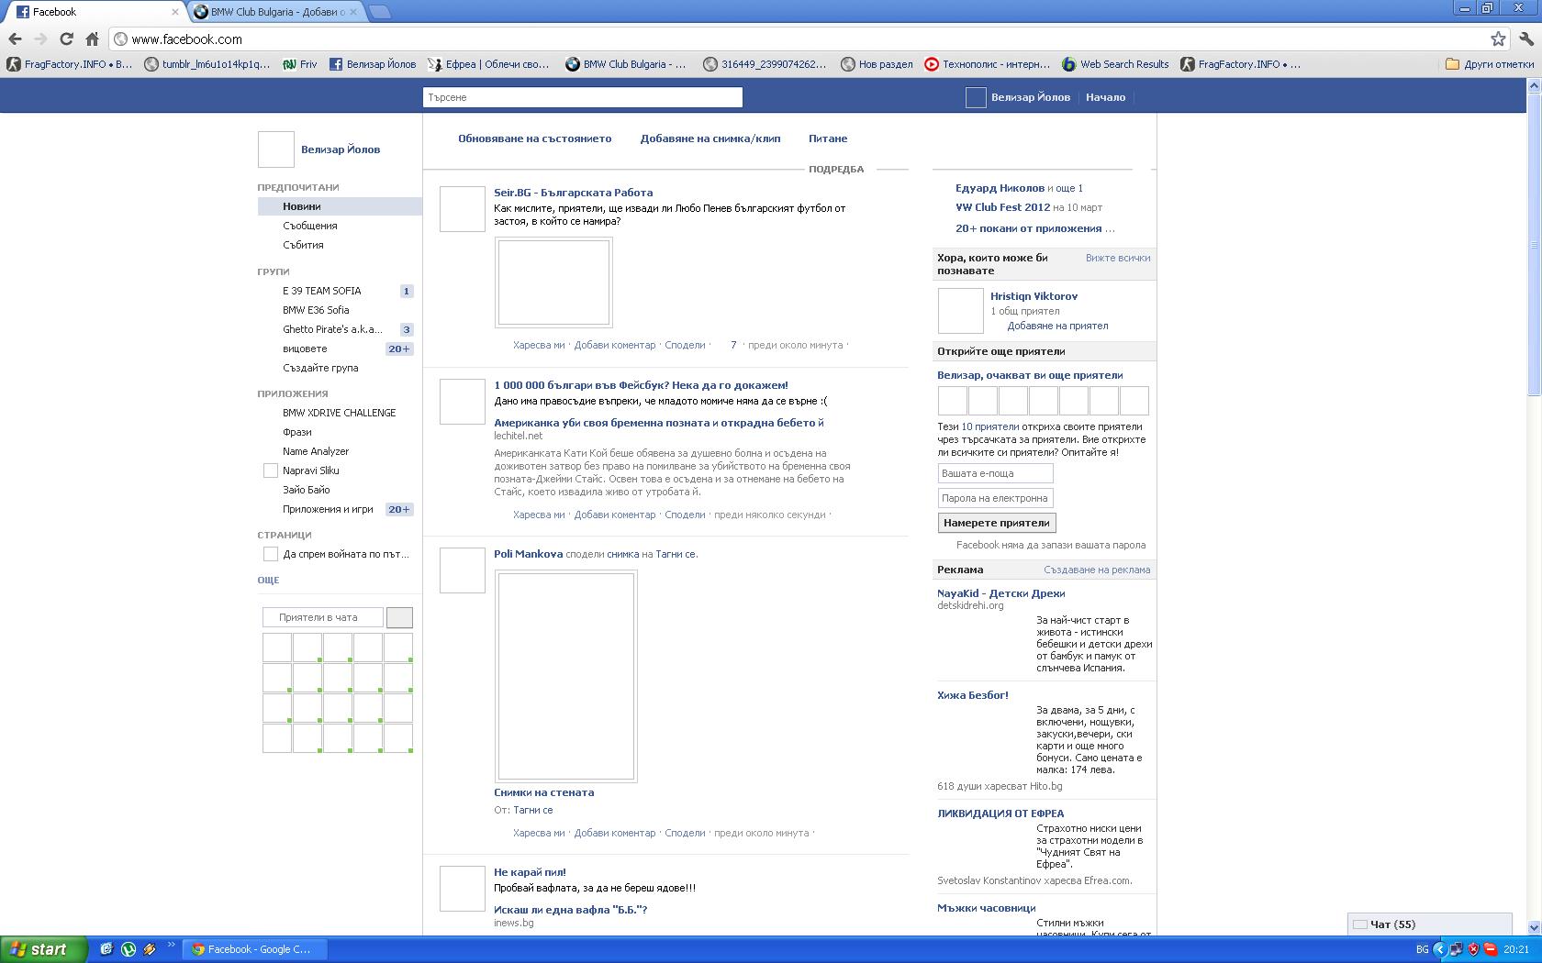Image resolution: width=1542 pixels, height=963 pixels.
Task: Click the Парола на електронна field
Action: pyautogui.click(x=995, y=498)
